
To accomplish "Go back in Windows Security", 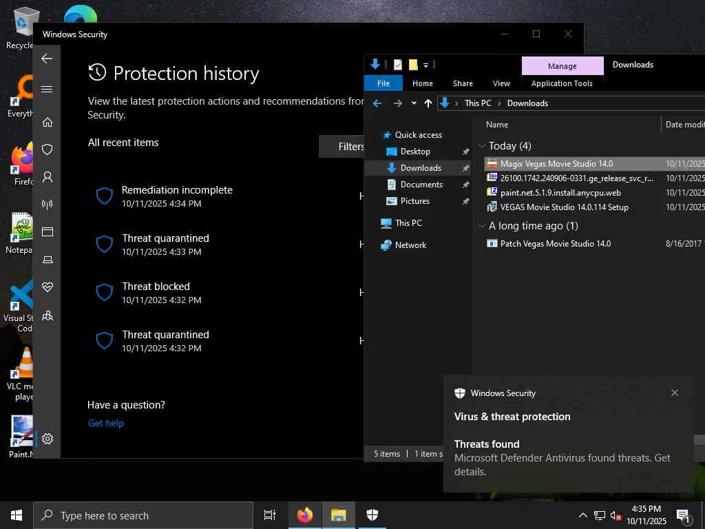I will pos(47,59).
